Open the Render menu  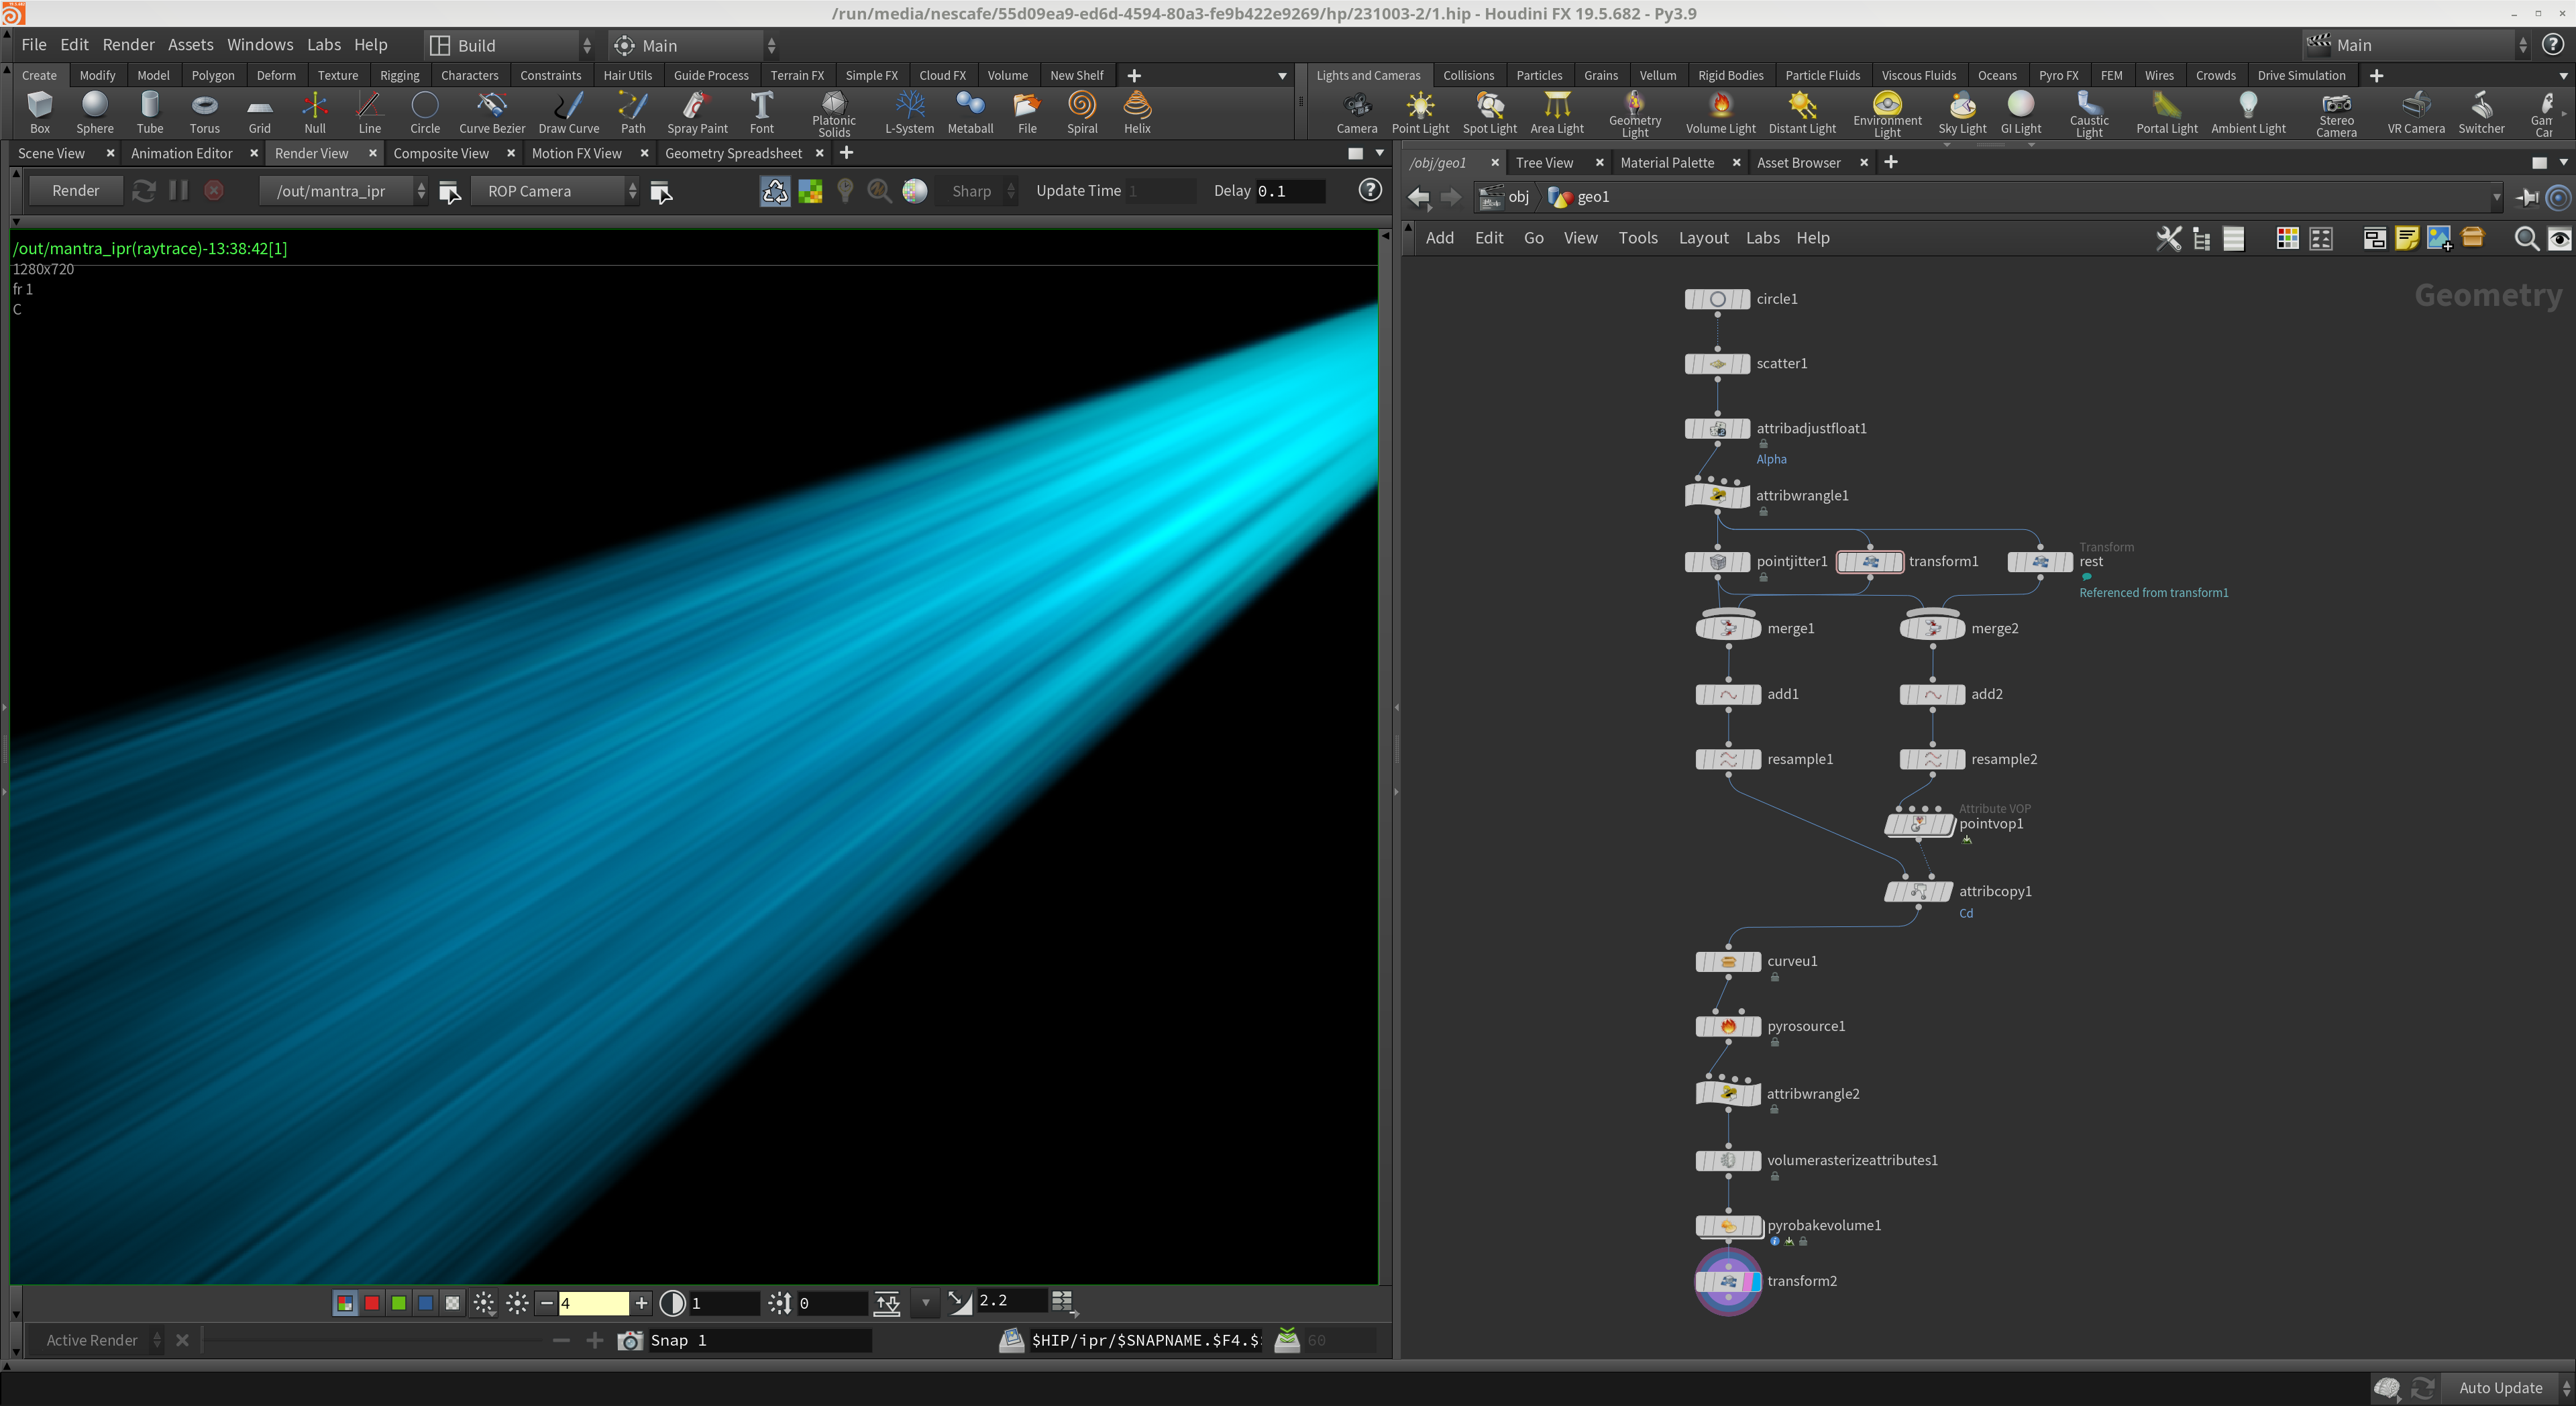[128, 45]
